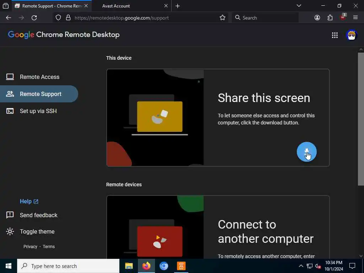The height and width of the screenshot is (273, 364).
Task: Reload the current page
Action: coord(34,18)
